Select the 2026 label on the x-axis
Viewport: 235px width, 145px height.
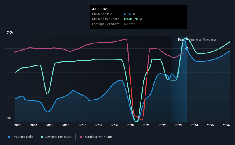[x=226, y=125]
